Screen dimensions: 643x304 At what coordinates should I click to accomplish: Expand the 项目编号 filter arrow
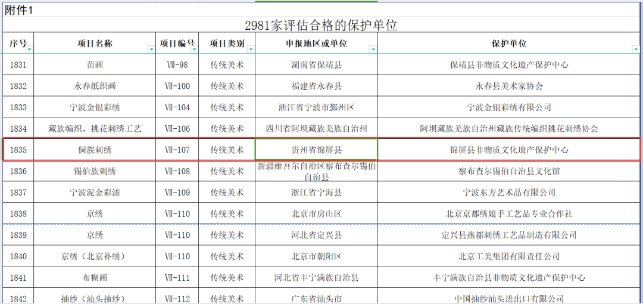click(x=194, y=49)
